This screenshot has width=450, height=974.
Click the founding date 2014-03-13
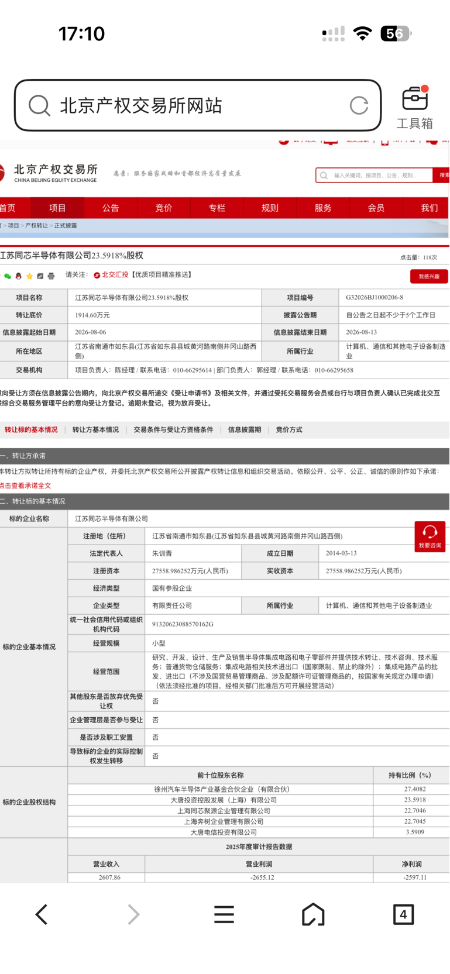pos(341,553)
